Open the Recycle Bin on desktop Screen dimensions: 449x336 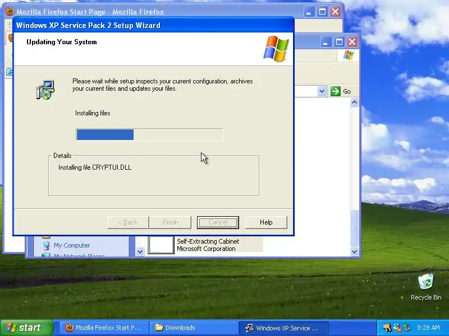(426, 287)
